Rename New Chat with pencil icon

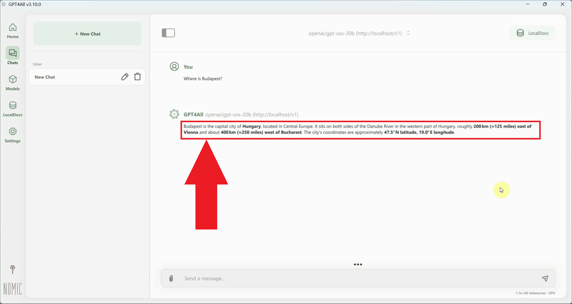125,77
